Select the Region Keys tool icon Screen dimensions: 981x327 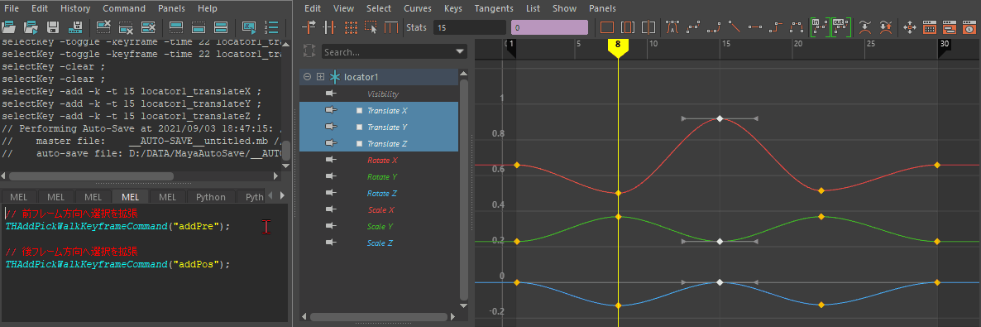[371, 27]
